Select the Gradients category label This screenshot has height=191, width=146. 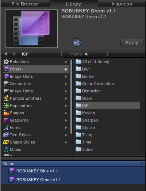19,120
